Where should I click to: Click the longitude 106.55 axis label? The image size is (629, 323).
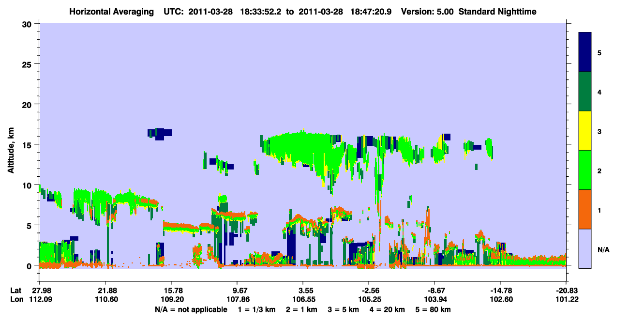[x=303, y=300]
